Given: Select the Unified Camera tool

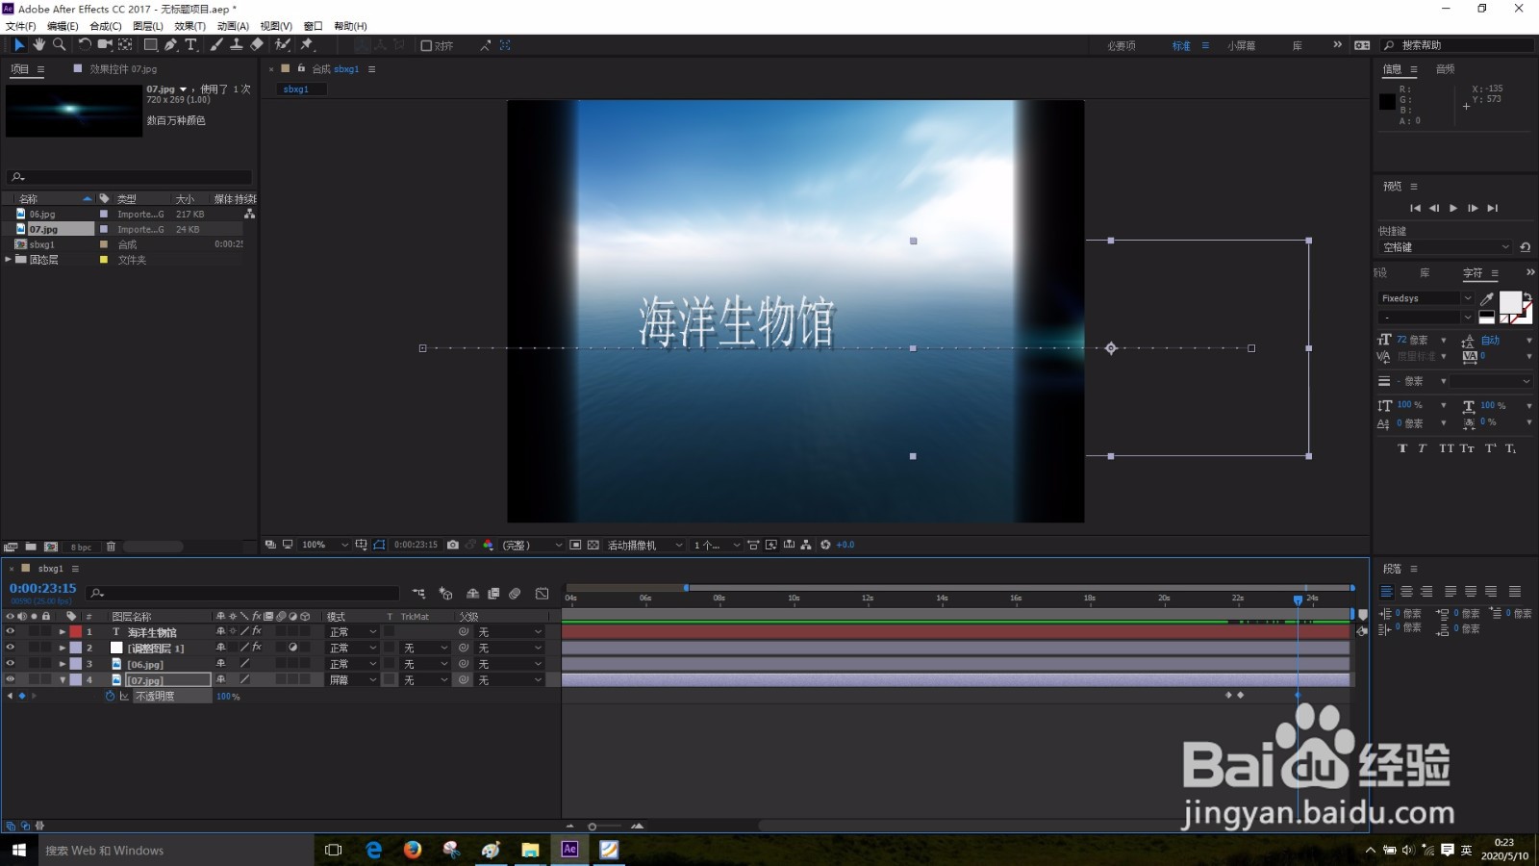Looking at the screenshot, I should coord(105,44).
